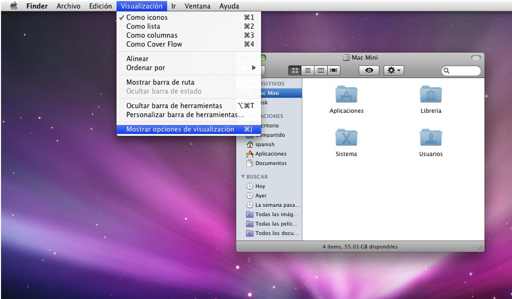Open the Ayuda menu

coord(229,6)
